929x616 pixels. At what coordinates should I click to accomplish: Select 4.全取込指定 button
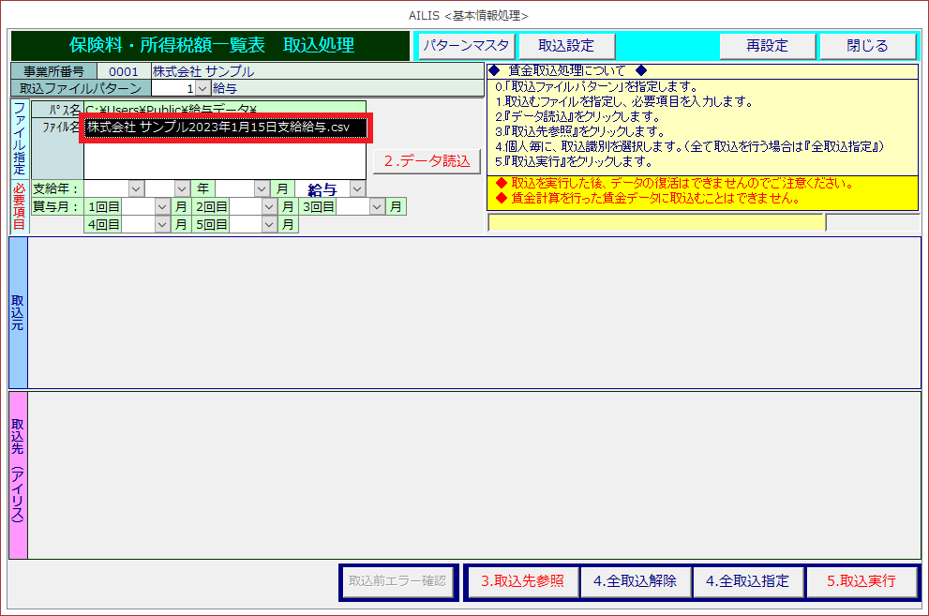(x=747, y=581)
